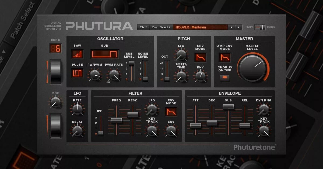323x169 pixels.
Task: Click the OSCILLATOR section heading
Action: click(x=110, y=39)
